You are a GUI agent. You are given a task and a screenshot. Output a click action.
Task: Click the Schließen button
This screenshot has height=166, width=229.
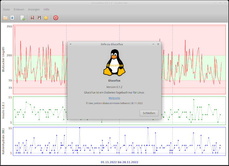tap(149, 113)
